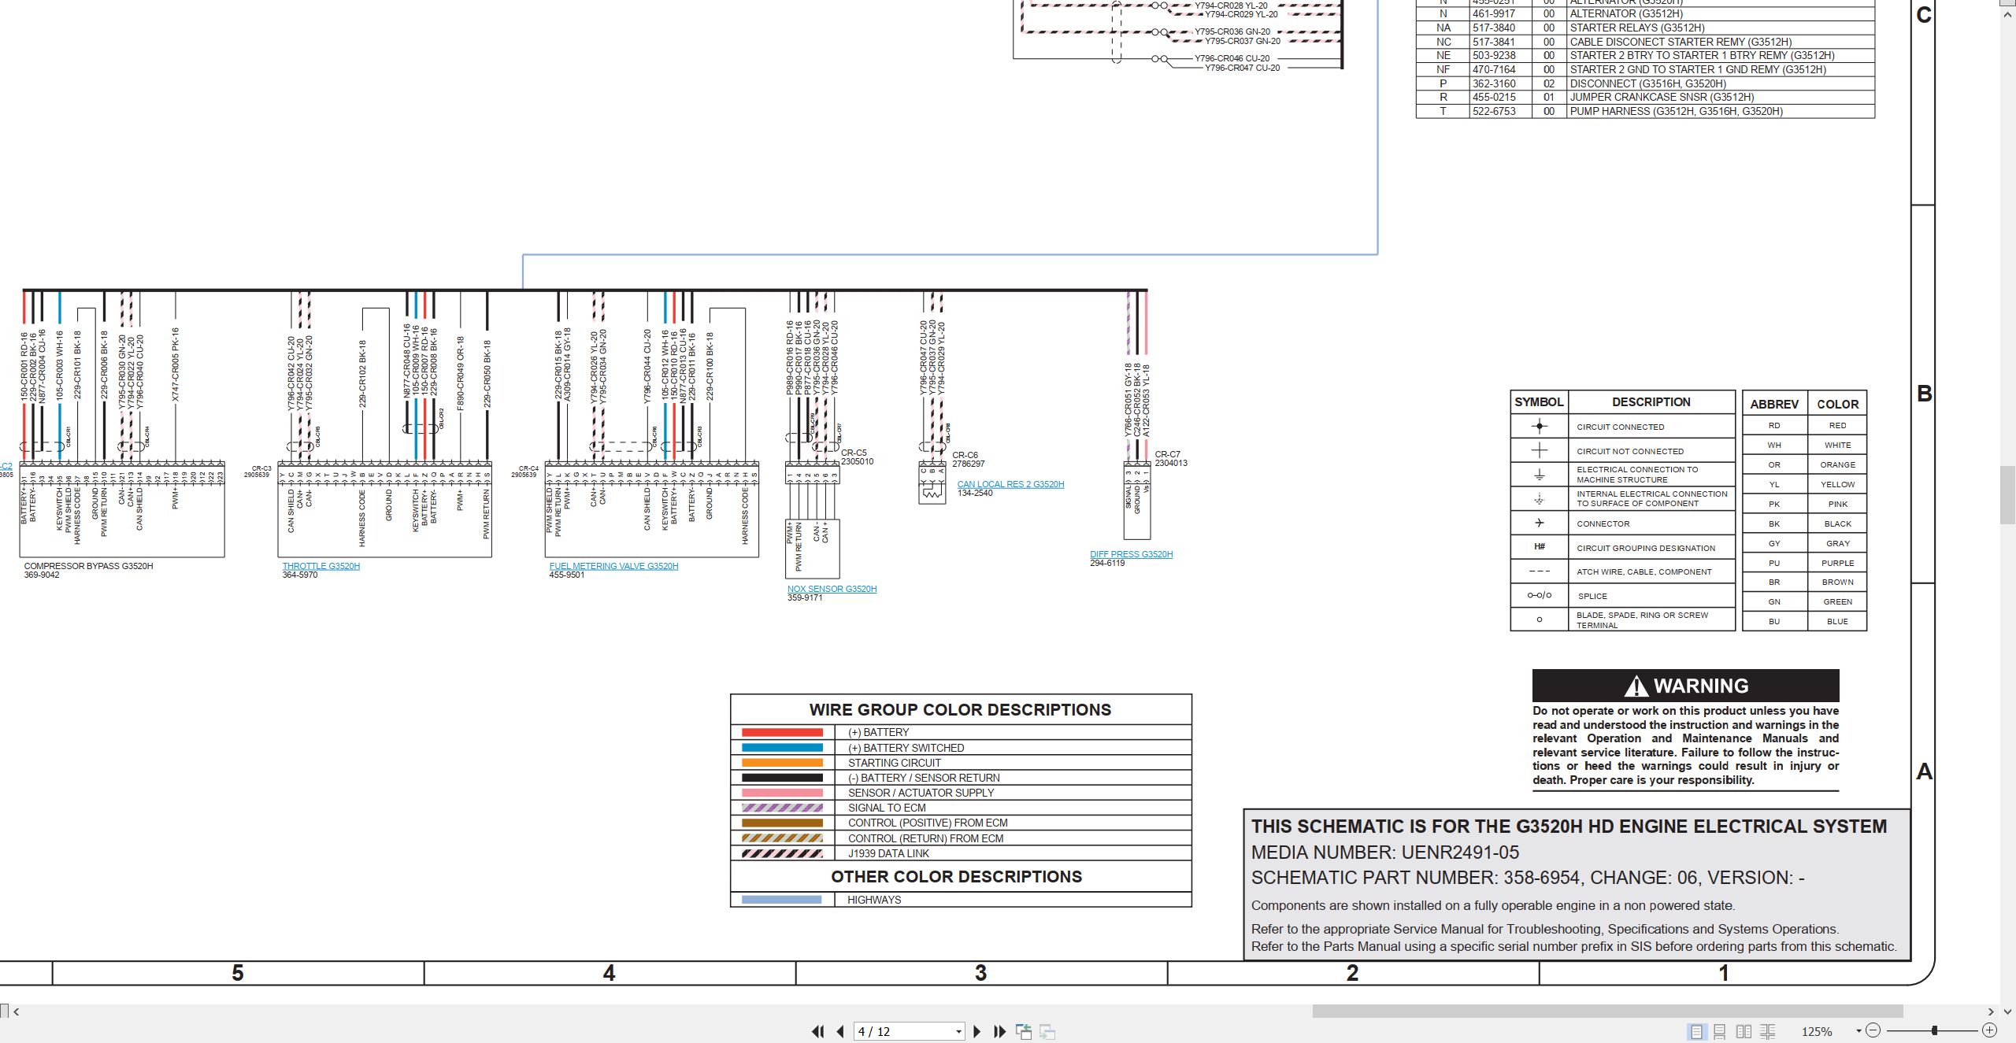Click the zoom out minus icon
2016x1043 pixels.
pyautogui.click(x=1873, y=1030)
